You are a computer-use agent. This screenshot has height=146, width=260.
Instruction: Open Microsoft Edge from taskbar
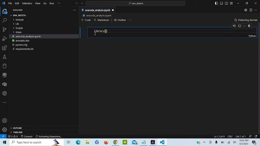pos(78,142)
